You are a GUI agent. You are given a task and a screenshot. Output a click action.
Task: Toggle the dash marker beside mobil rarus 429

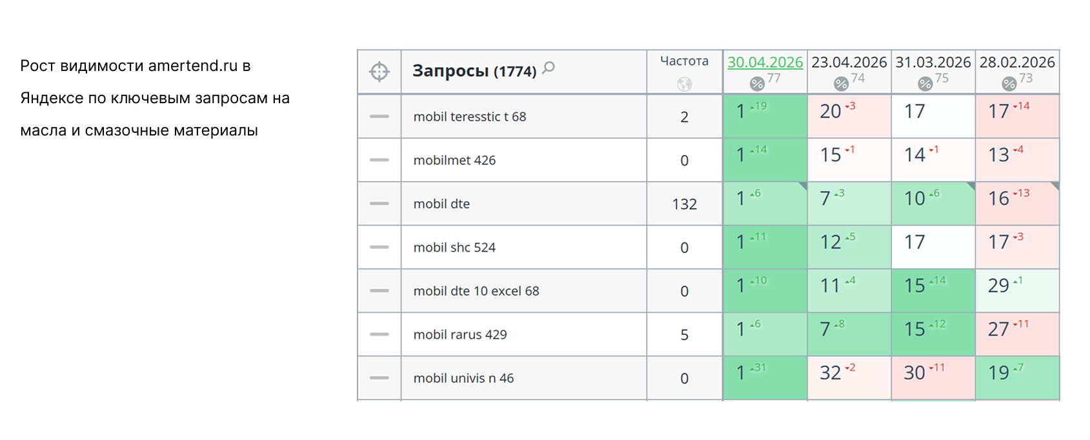pos(379,334)
